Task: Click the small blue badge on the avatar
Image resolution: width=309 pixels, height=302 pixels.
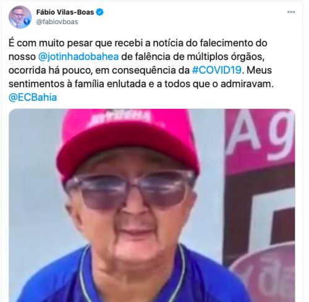Action: pos(27,21)
